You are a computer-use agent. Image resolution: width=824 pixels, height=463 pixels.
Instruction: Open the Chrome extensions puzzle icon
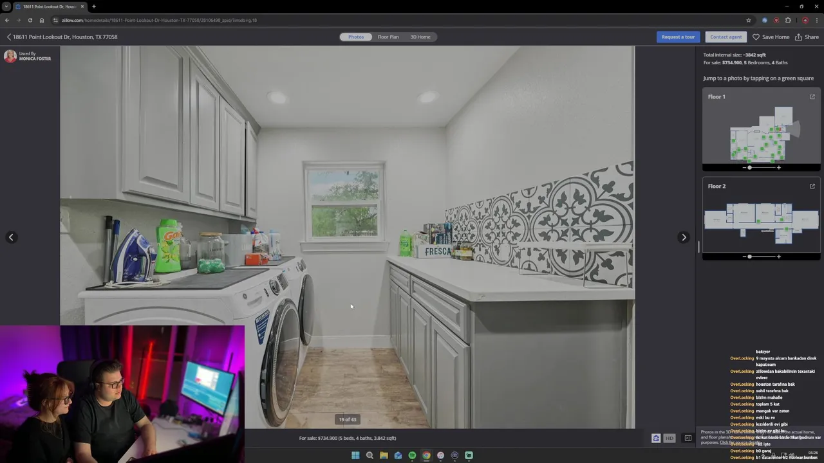788,20
